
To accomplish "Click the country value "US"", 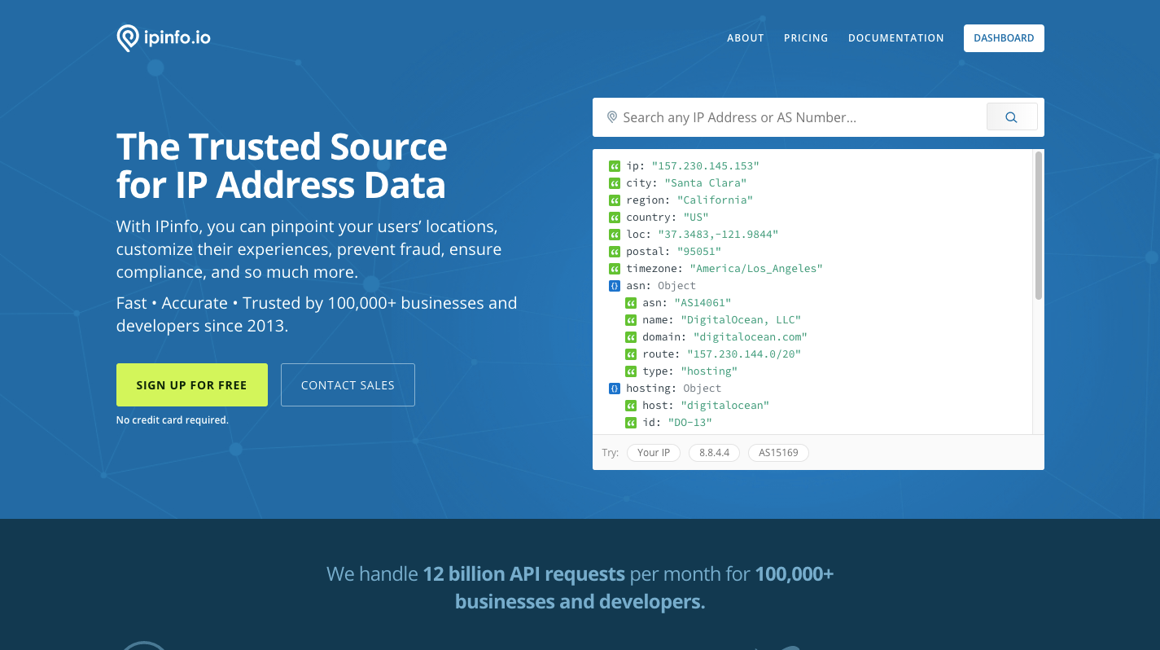I will [x=697, y=217].
